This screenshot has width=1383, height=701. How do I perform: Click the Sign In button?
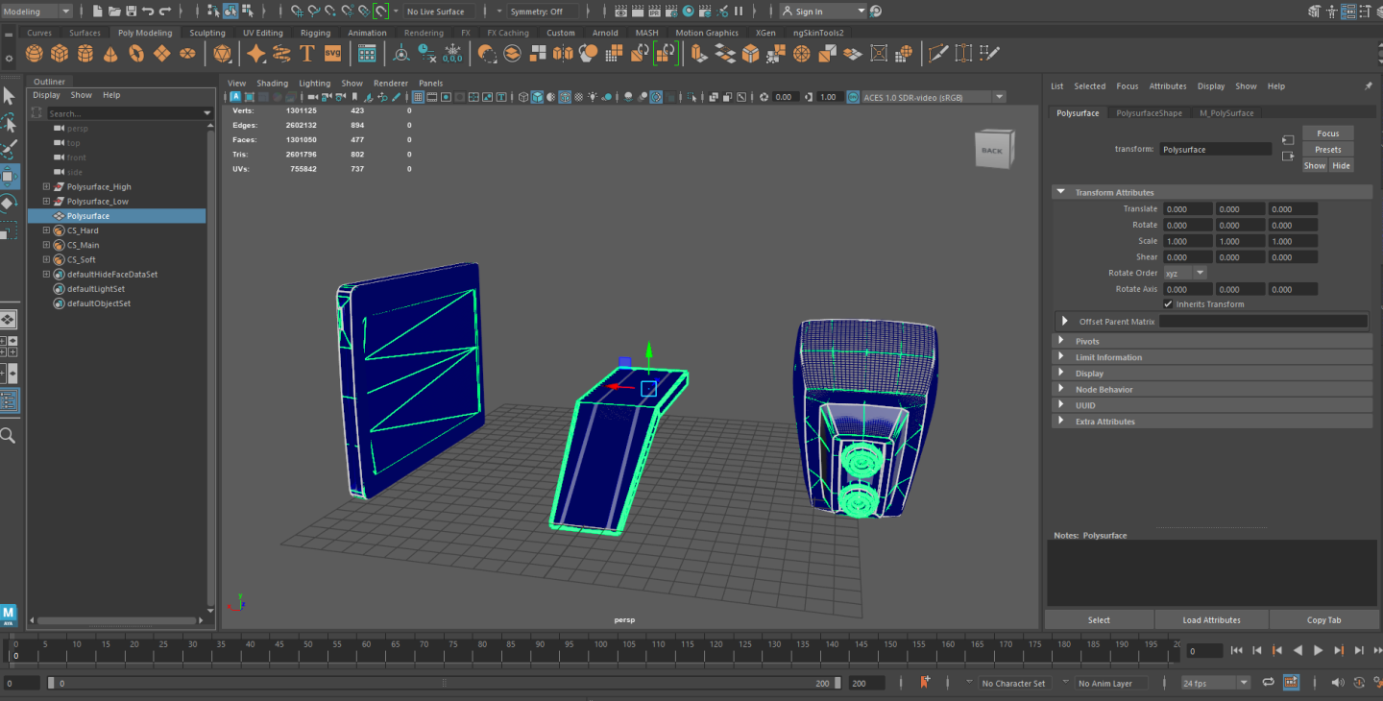click(x=823, y=12)
